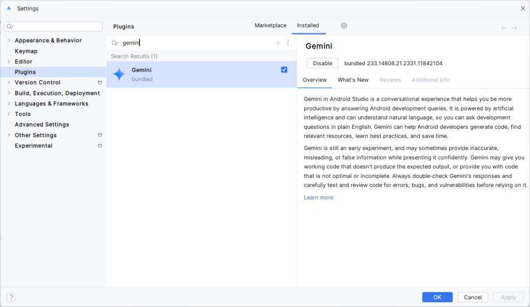
Task: Follow the Learn more link
Action: [318, 197]
